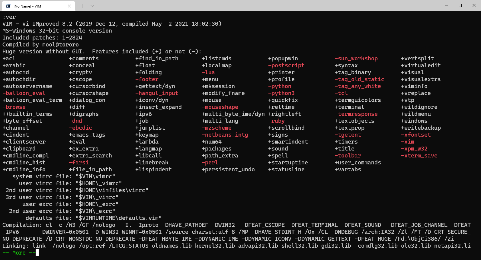Screen dimensions: 481x260
Task: Click the '-mzscheme' feature text
Action: 216,128
